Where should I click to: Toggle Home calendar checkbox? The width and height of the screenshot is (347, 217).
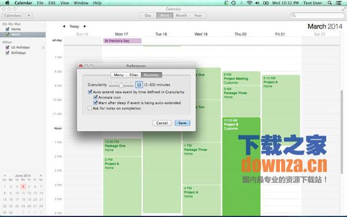8,29
